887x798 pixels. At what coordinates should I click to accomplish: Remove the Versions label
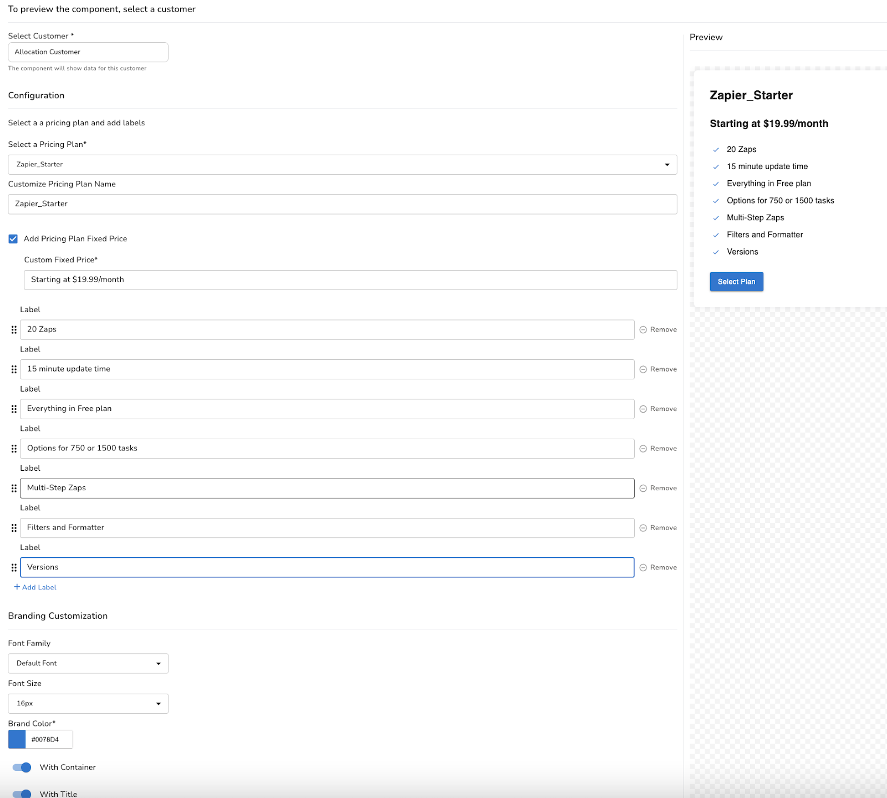[x=658, y=567]
